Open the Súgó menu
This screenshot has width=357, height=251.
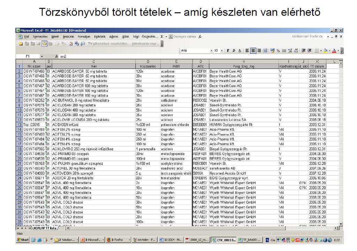pos(136,37)
